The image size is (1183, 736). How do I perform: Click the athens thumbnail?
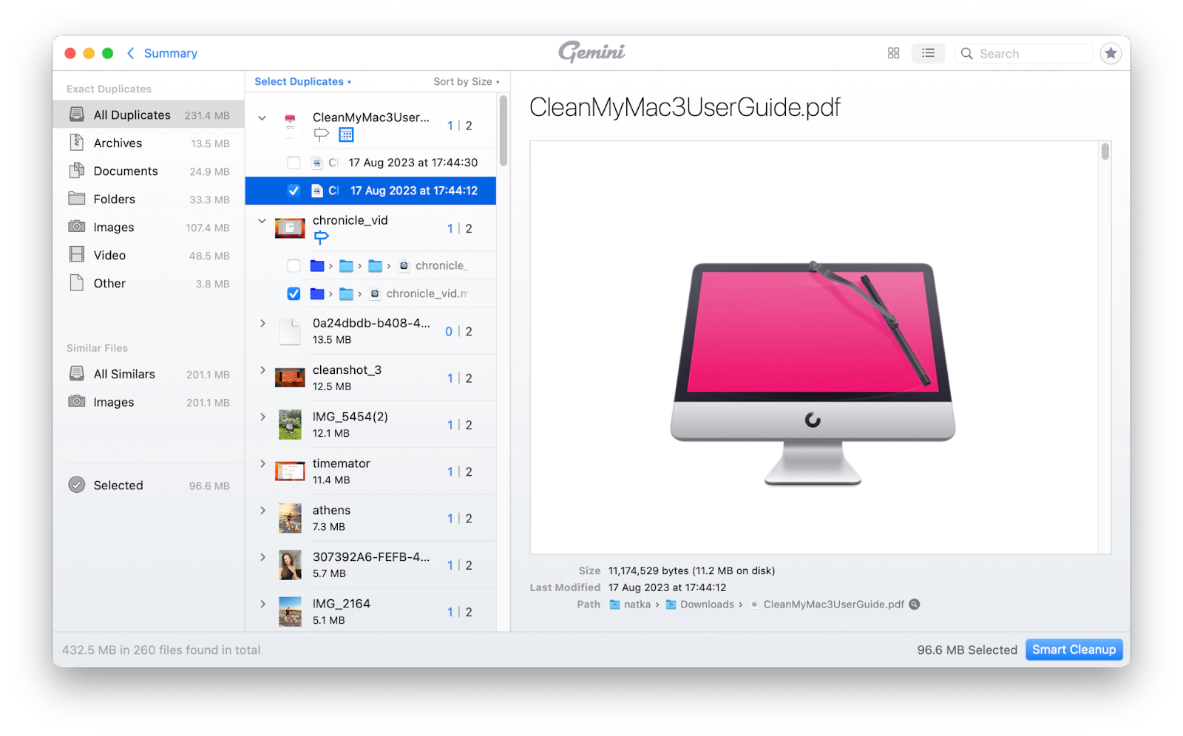[290, 518]
